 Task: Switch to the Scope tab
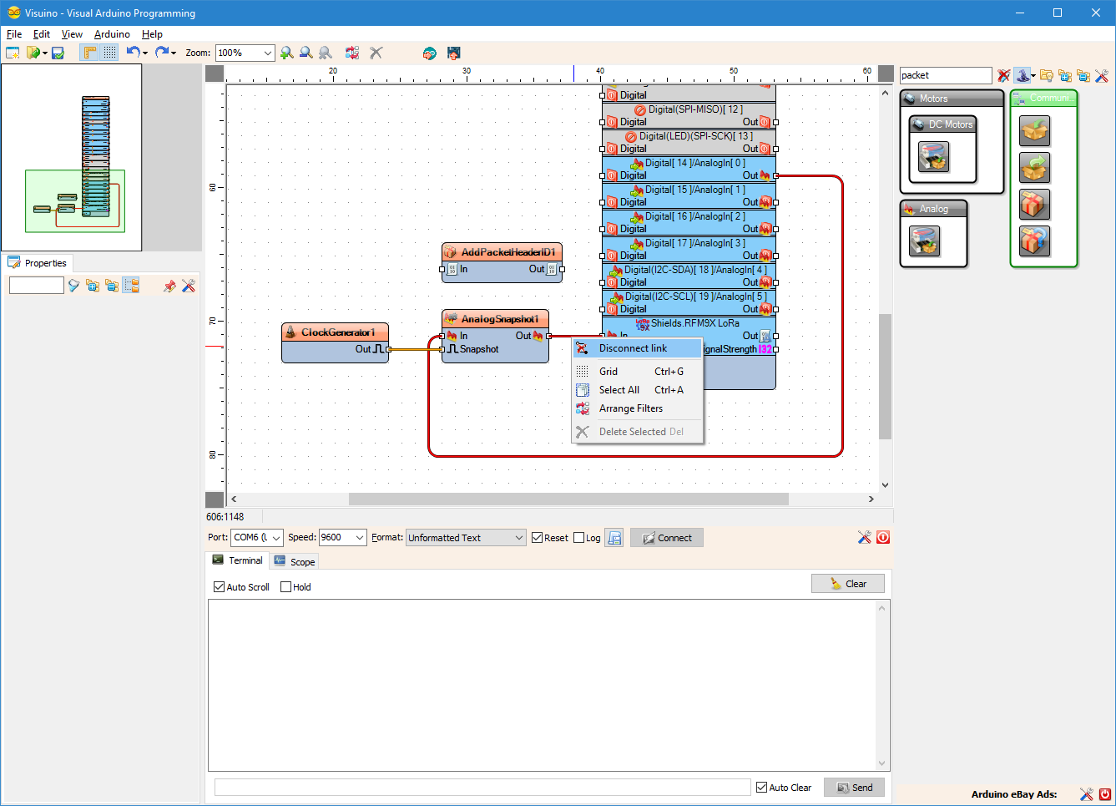click(x=295, y=561)
